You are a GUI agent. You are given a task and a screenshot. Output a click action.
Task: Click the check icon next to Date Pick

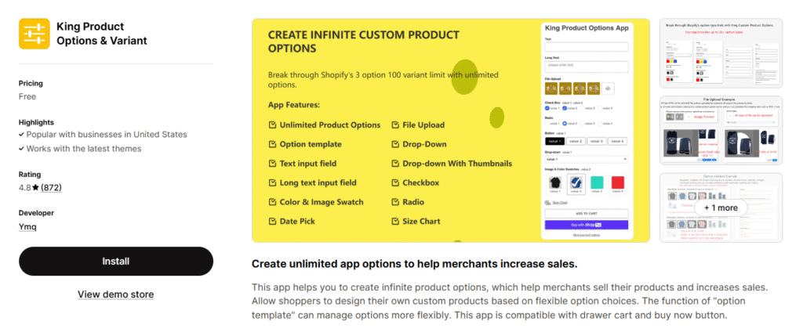point(271,222)
